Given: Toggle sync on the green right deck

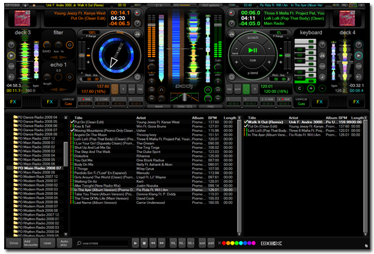Looking at the screenshot, I should (237, 89).
